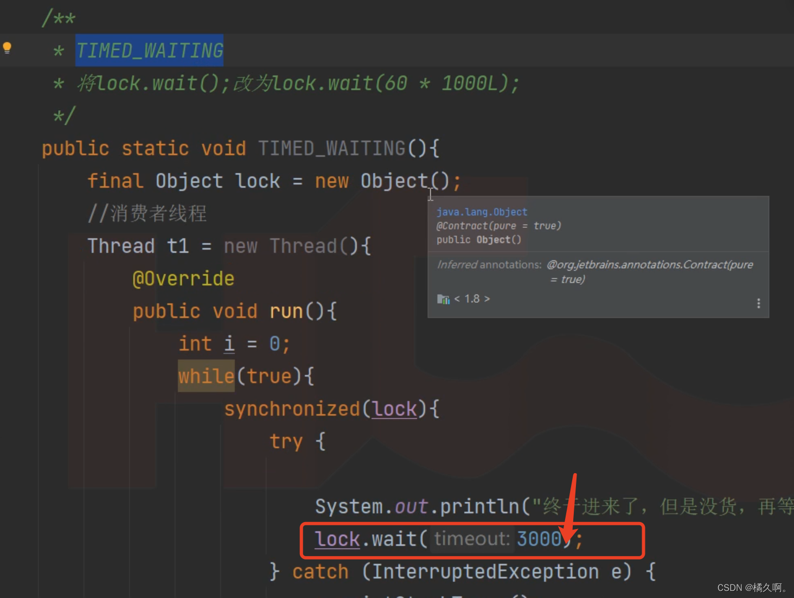Click the lock identifier in lock.wait call
Screen dimensions: 794x598
337,539
